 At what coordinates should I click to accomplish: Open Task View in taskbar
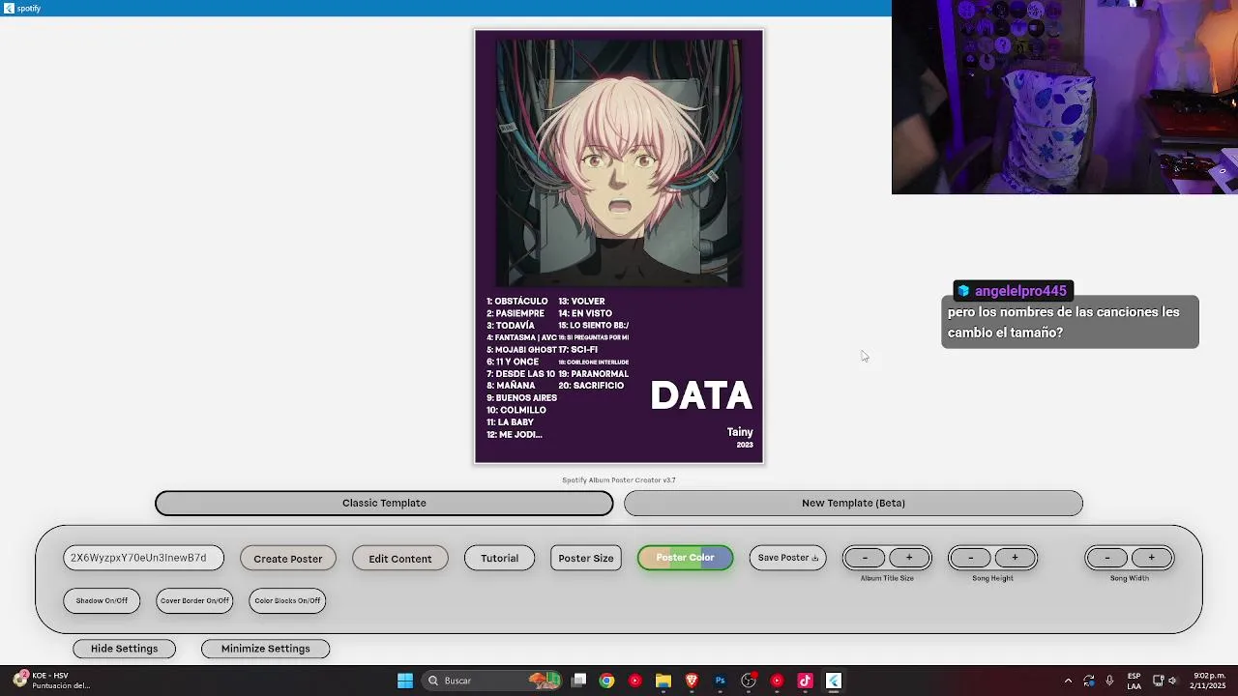(x=578, y=681)
